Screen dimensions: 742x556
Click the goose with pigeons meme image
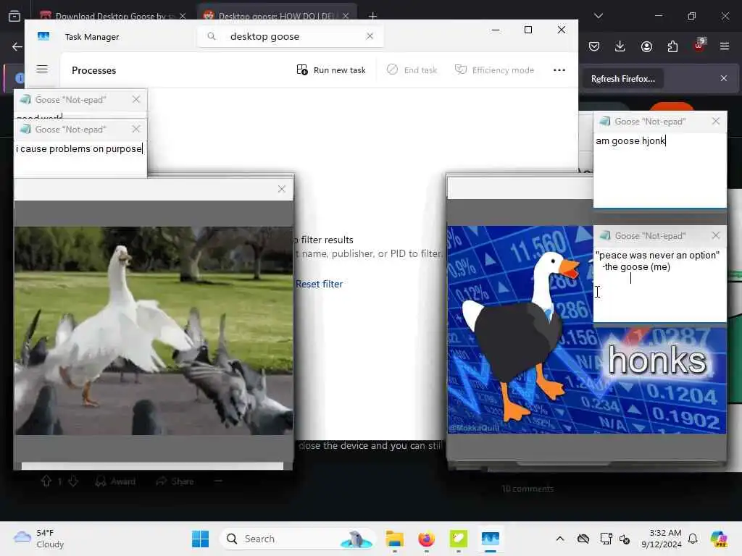tap(154, 330)
